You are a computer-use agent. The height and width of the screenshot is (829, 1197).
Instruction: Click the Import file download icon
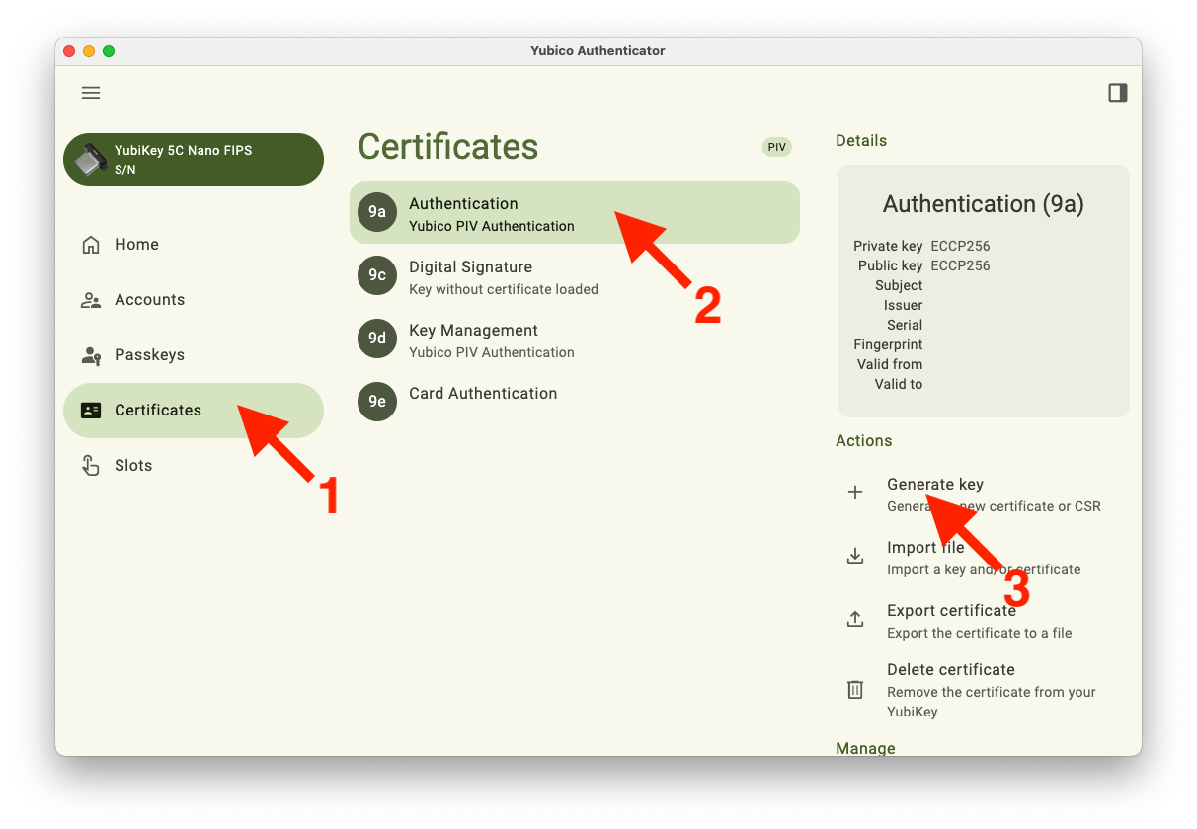pos(855,556)
